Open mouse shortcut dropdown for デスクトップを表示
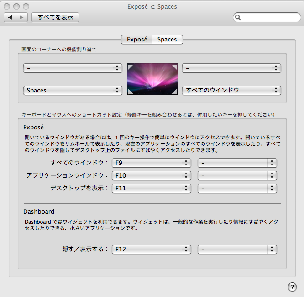Viewport: 304px width, 297px height. [237, 188]
